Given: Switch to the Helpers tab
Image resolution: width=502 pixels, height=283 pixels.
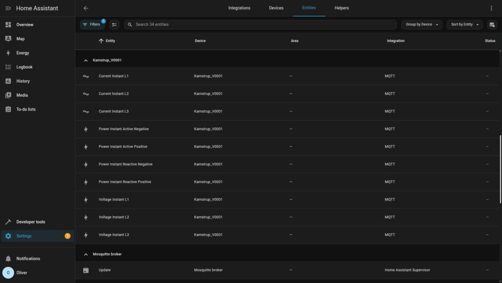Looking at the screenshot, I should 342,8.
